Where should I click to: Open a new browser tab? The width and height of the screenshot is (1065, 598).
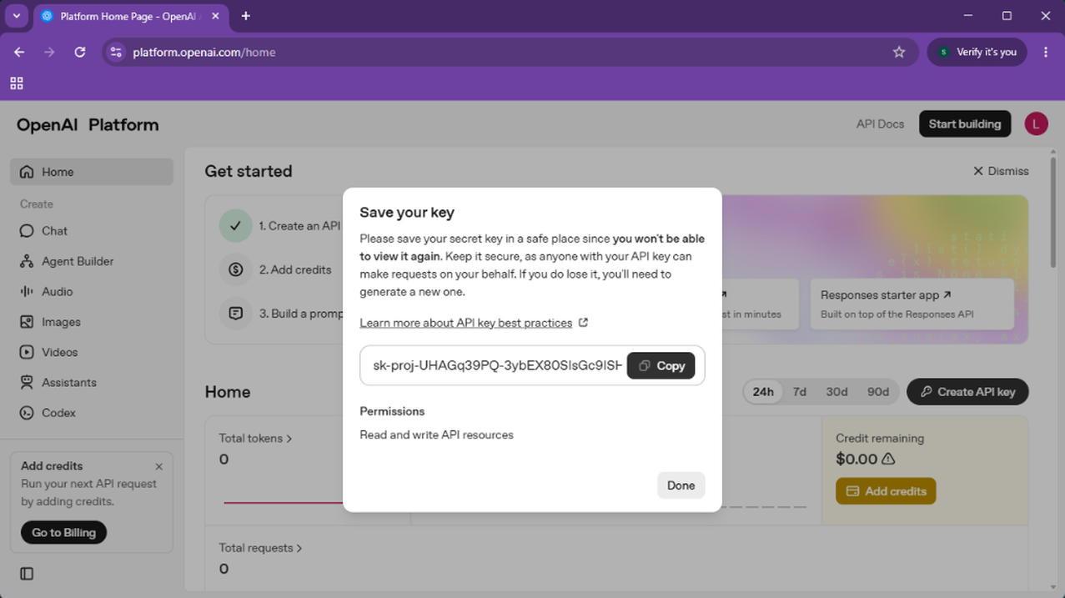[245, 16]
